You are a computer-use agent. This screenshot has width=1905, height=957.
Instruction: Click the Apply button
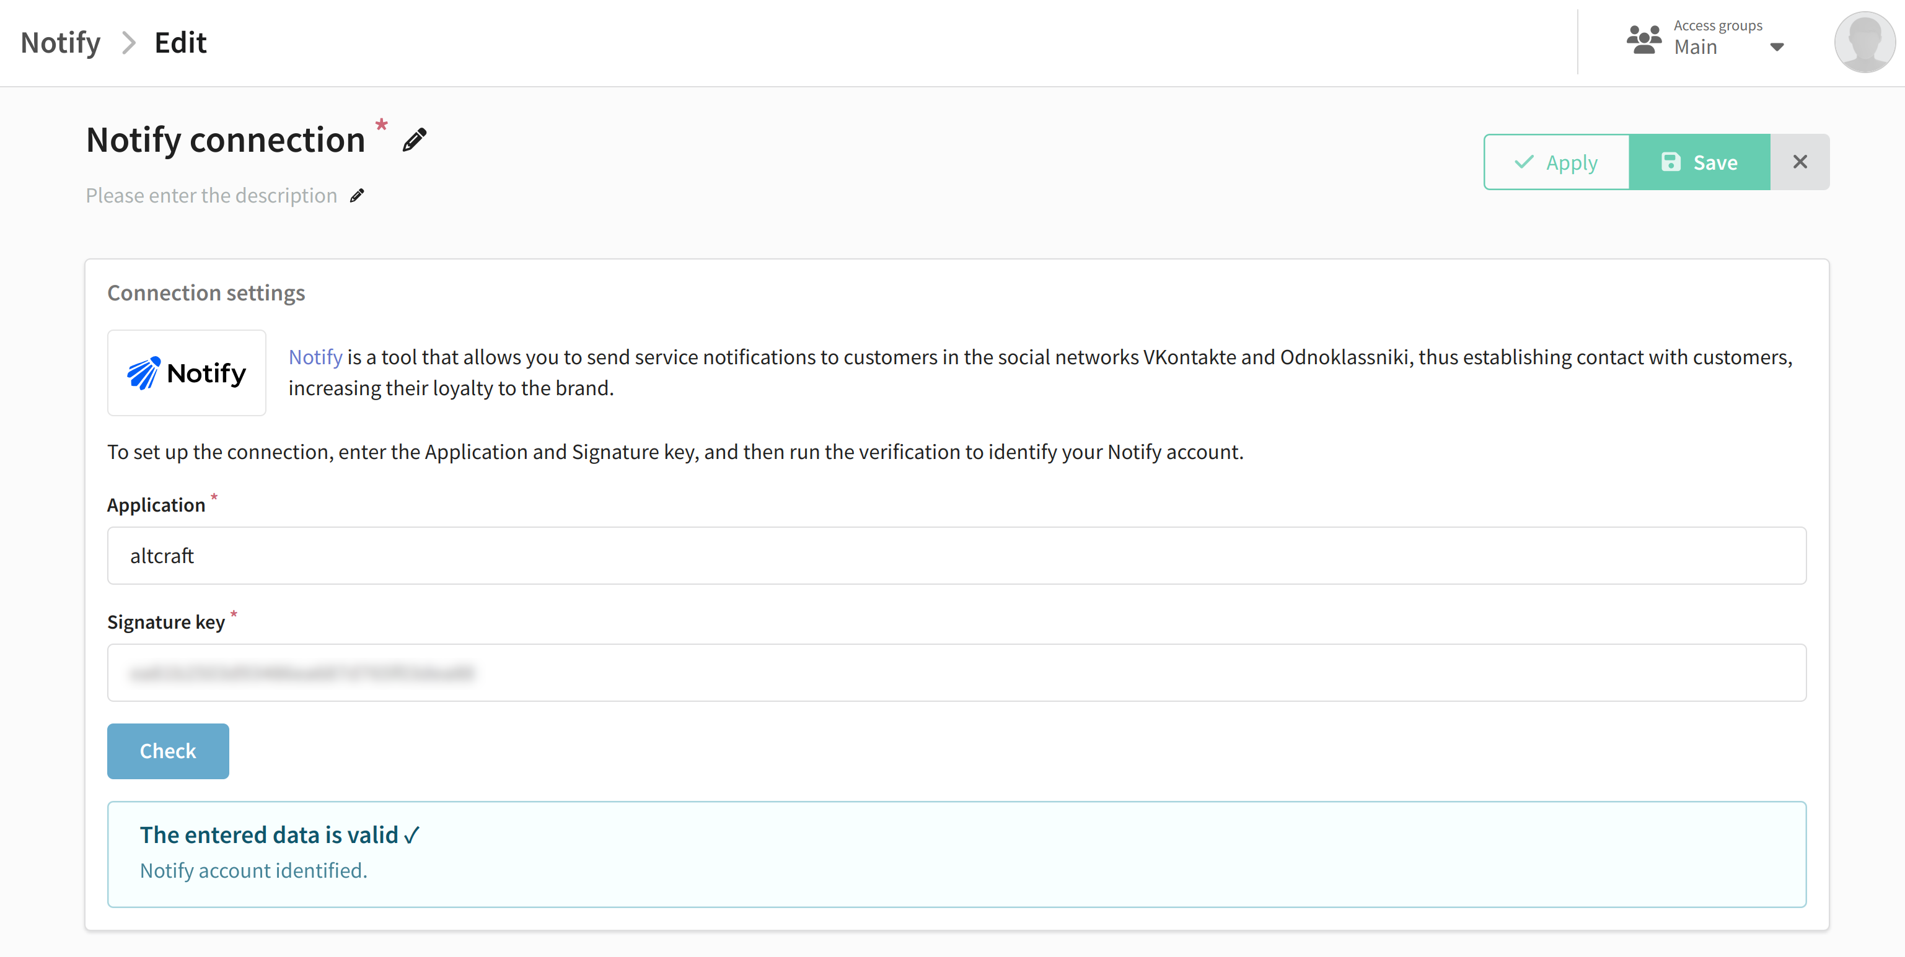click(1556, 162)
